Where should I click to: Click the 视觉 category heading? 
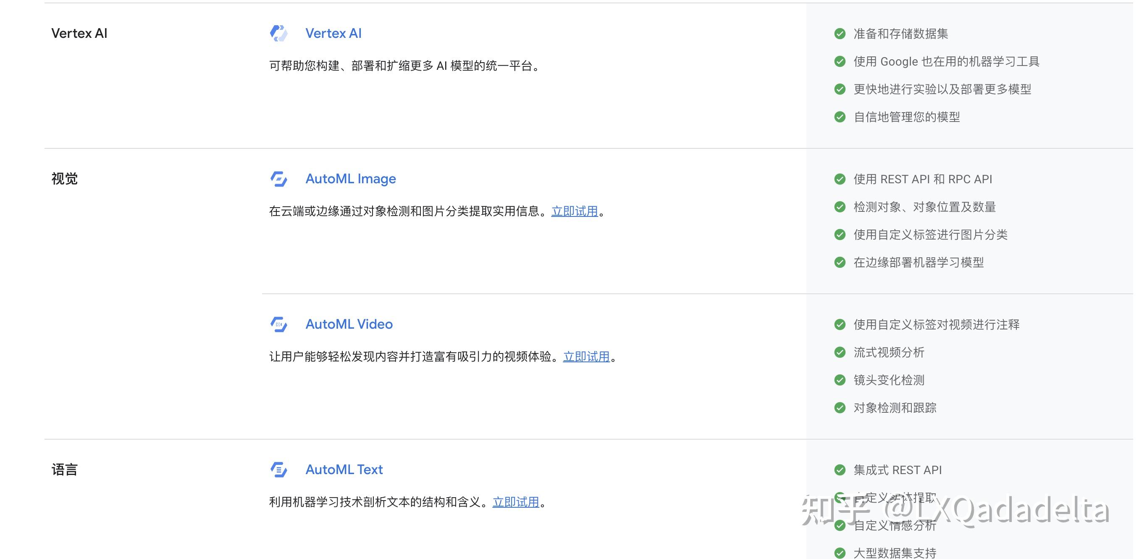(65, 179)
